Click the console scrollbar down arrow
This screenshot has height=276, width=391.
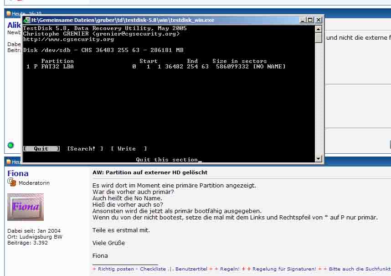pyautogui.click(x=318, y=158)
